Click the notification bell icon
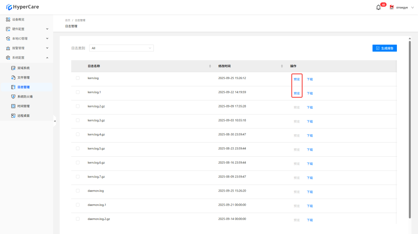This screenshot has width=418, height=234. [x=378, y=7]
